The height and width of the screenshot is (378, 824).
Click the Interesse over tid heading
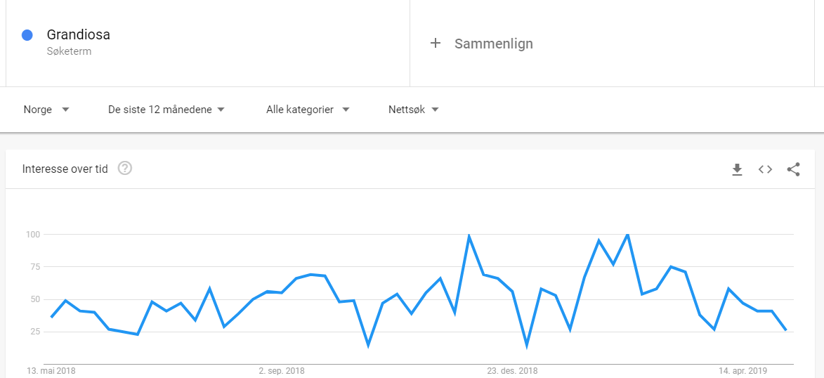[x=65, y=169]
